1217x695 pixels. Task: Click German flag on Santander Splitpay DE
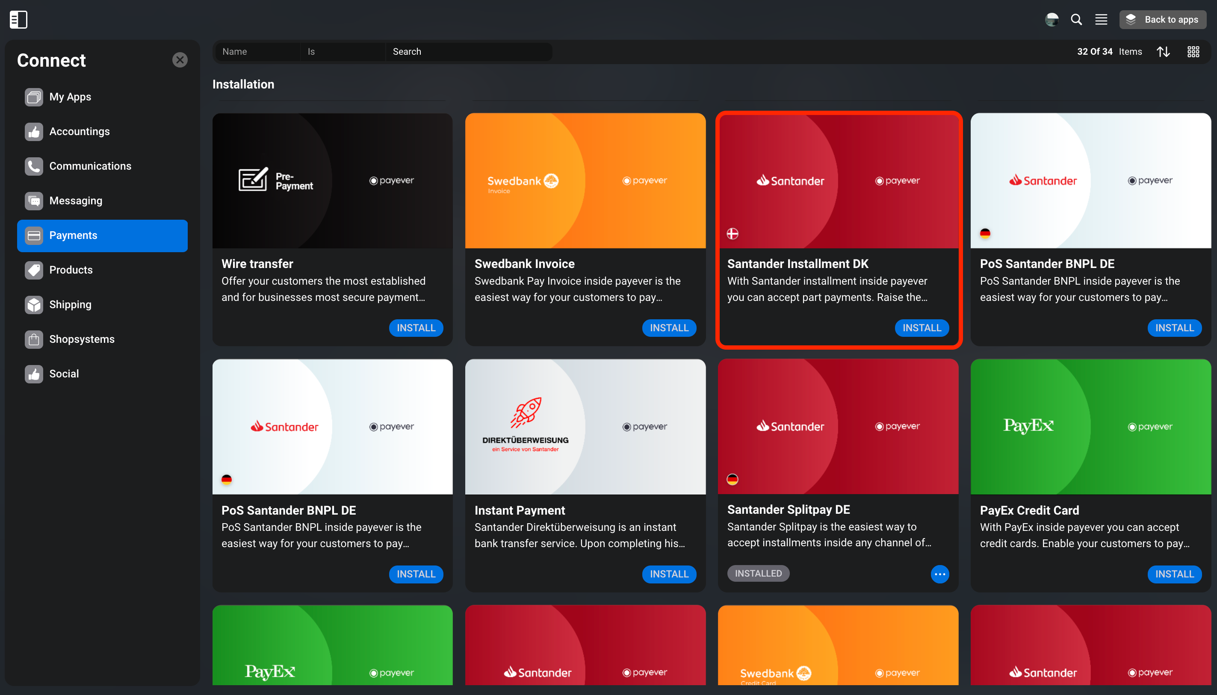(x=733, y=479)
